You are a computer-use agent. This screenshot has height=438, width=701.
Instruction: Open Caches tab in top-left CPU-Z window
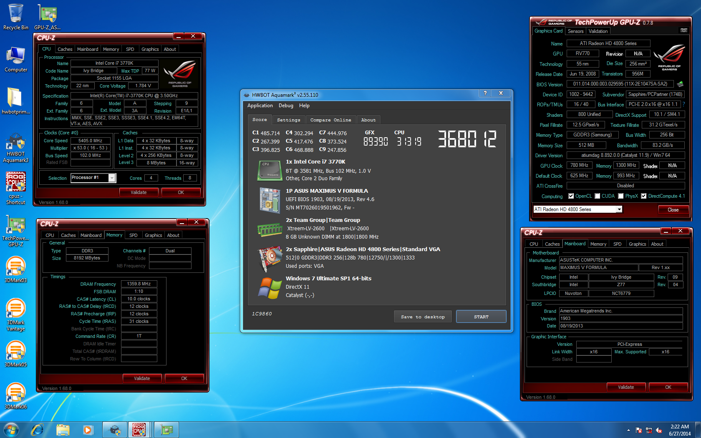click(x=65, y=49)
